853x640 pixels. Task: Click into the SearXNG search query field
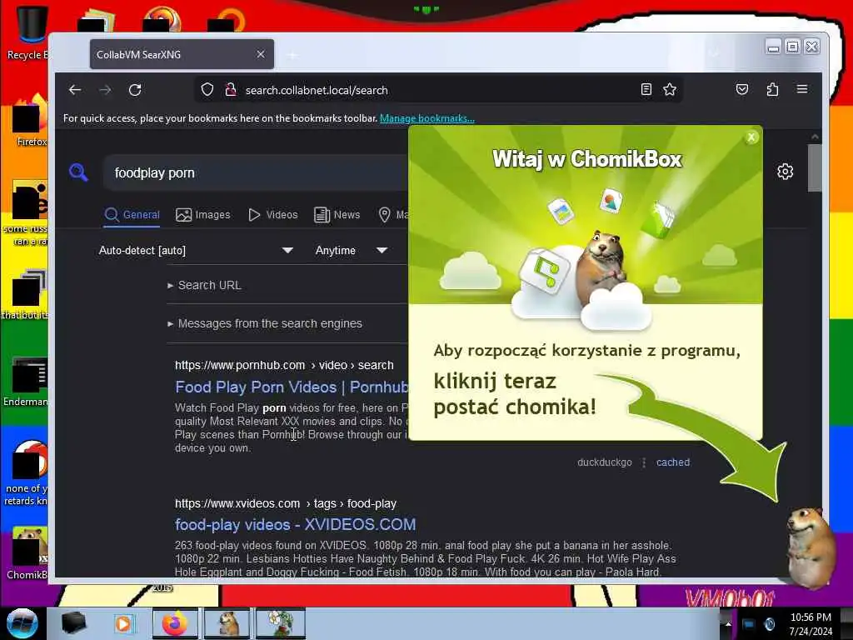[x=256, y=172]
